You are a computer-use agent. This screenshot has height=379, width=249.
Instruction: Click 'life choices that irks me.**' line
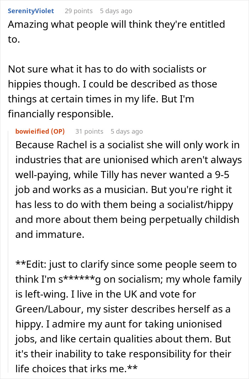click(76, 369)
